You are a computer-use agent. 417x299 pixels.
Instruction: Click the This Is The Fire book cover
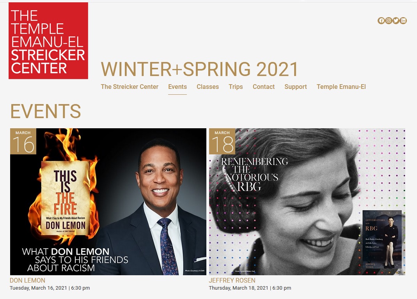(x=66, y=198)
